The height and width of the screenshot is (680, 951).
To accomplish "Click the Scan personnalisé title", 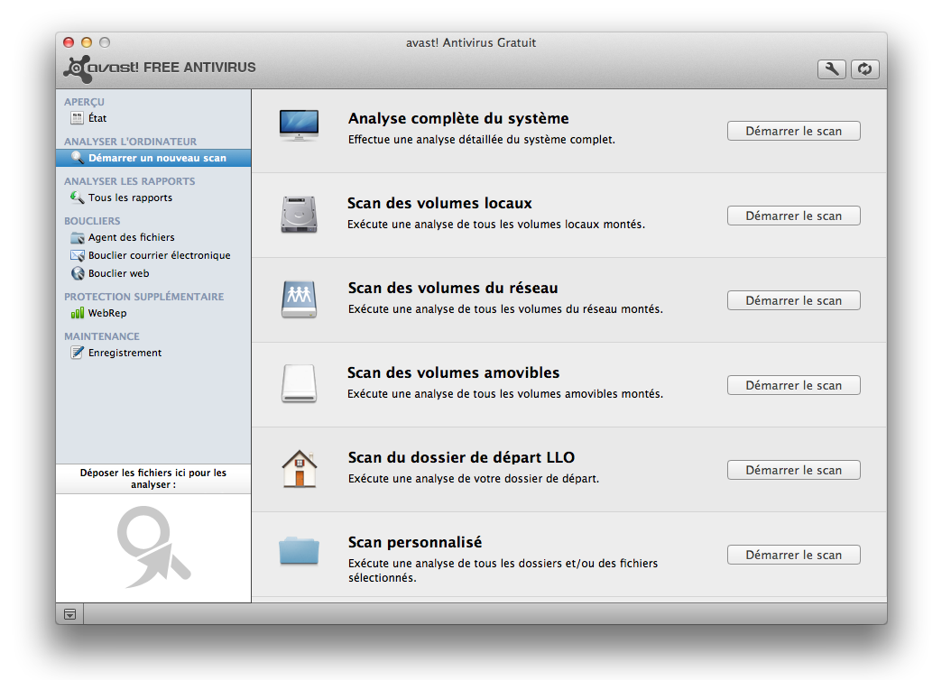I will [415, 542].
